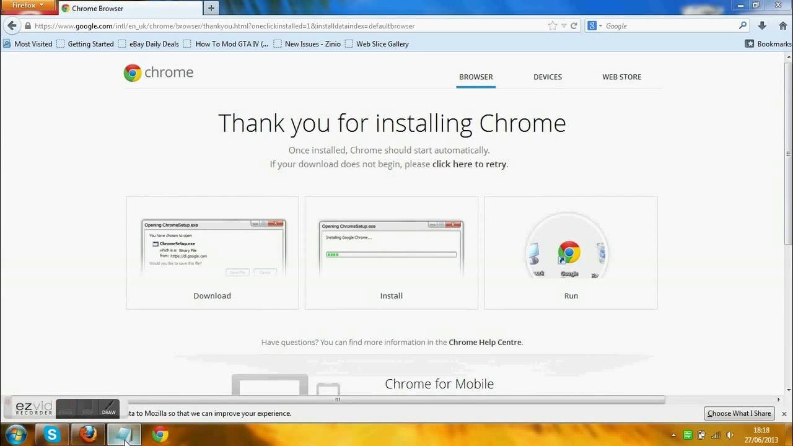Open a new tab with plus button
This screenshot has height=446, width=793.
tap(211, 8)
